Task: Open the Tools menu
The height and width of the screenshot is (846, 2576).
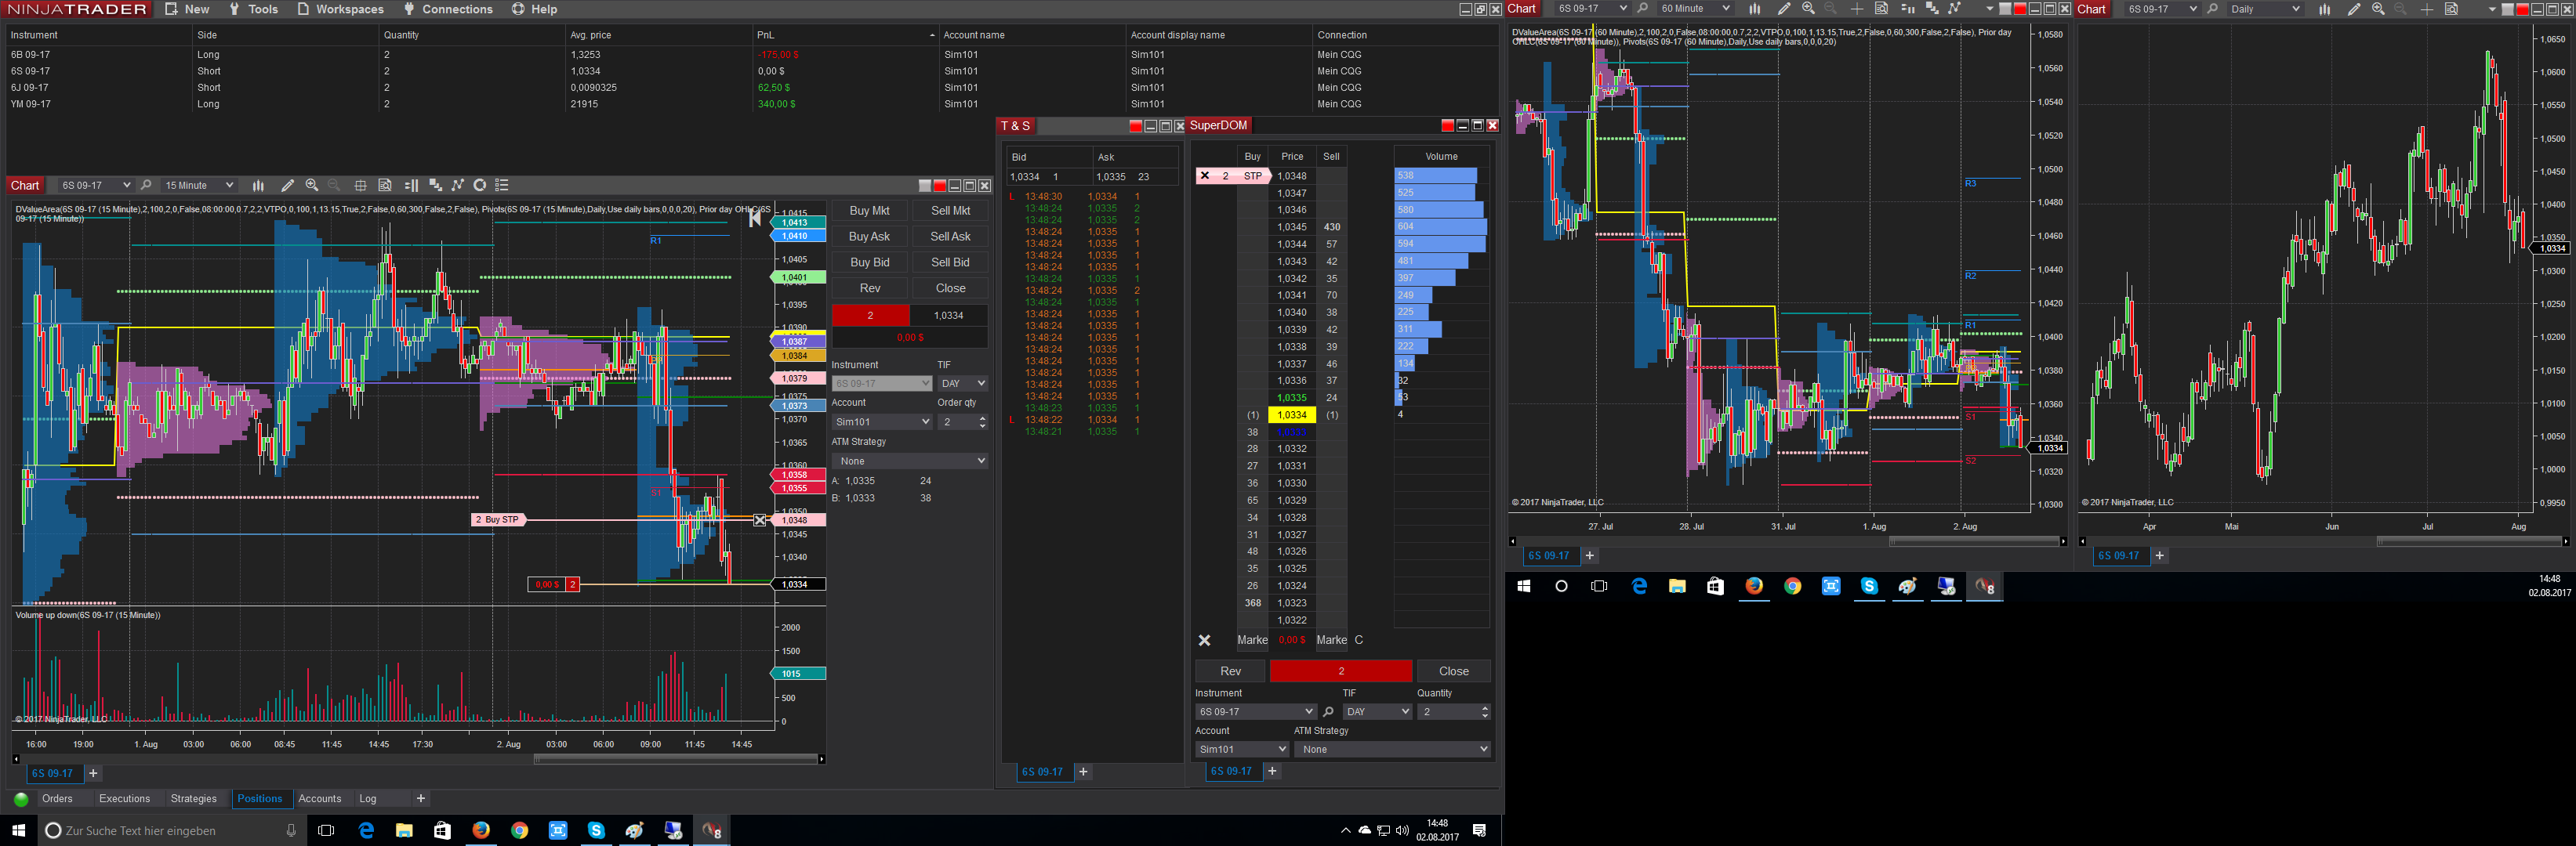Action: pyautogui.click(x=254, y=9)
